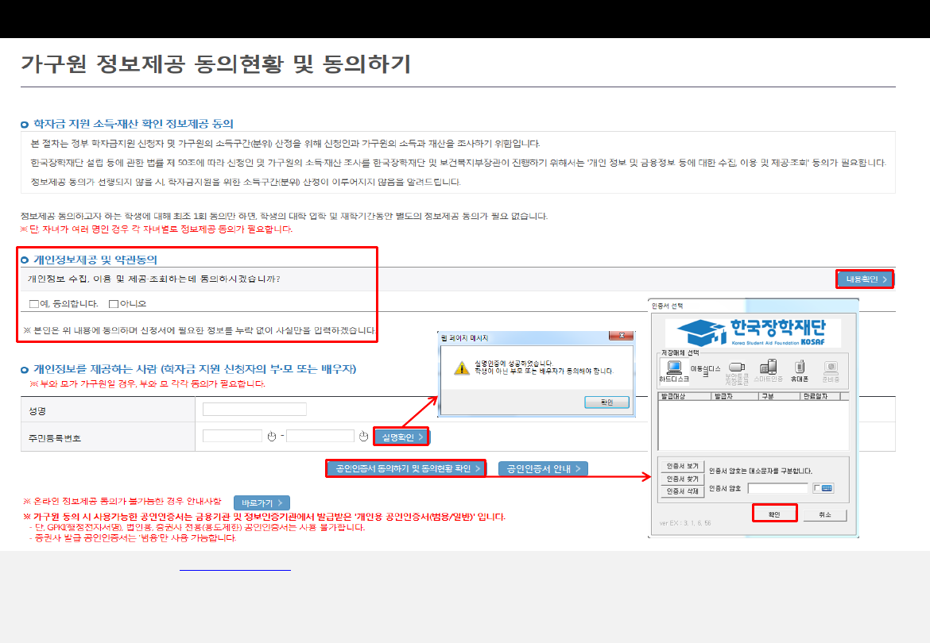Click 공인인증서 동의하기 및 동의현황 확인 button
The height and width of the screenshot is (643, 930).
click(x=405, y=468)
